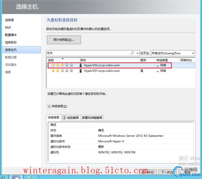
Task: Click the 状态 确定 detail row
Action: (x=121, y=130)
